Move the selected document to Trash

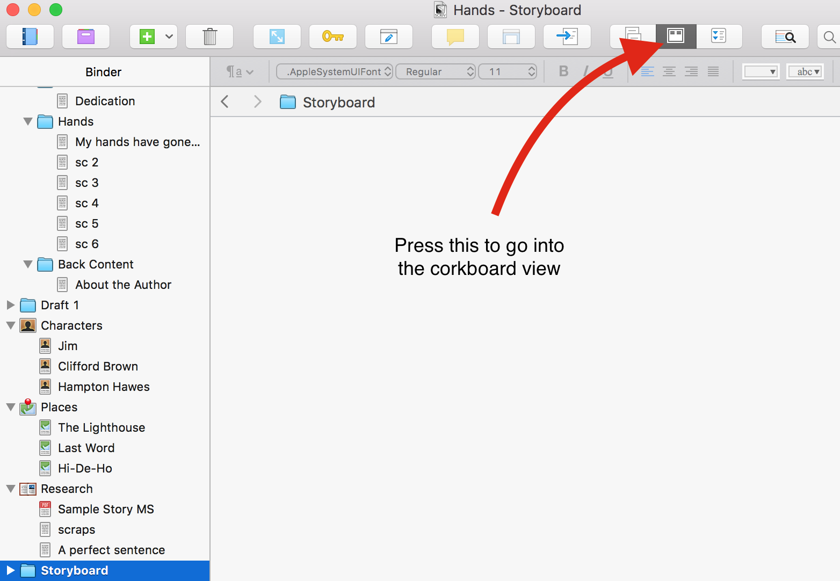pyautogui.click(x=209, y=37)
